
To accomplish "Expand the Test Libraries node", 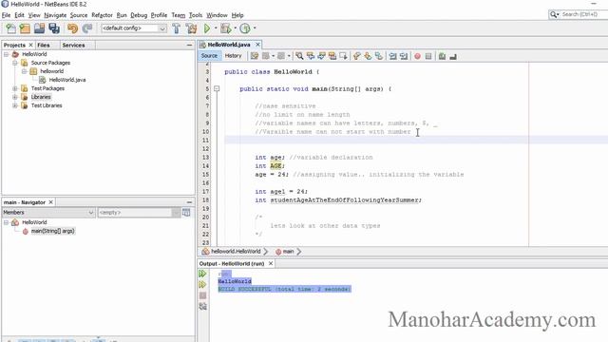I will pos(15,105).
